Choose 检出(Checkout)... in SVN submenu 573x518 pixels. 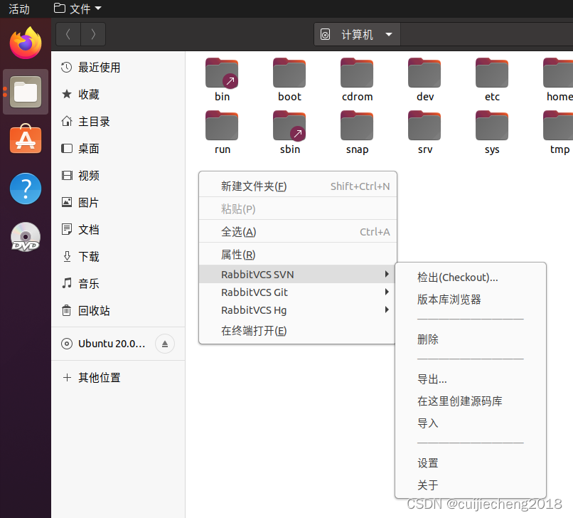(471, 277)
